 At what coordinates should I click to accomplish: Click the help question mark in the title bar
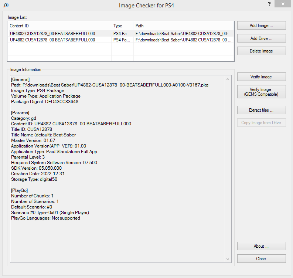[269, 4]
